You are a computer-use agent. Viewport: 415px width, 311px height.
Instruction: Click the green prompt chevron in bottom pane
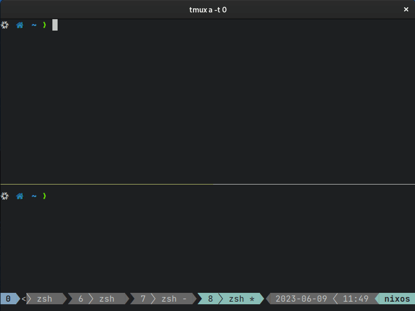(x=44, y=196)
